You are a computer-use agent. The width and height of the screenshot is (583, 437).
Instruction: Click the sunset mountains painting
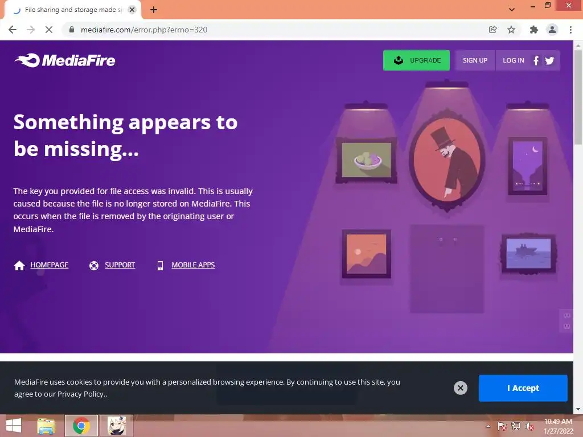coord(366,254)
